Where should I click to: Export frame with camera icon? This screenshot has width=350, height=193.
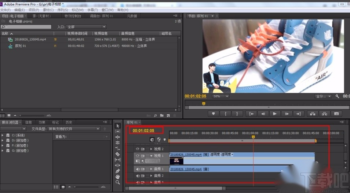point(336,114)
